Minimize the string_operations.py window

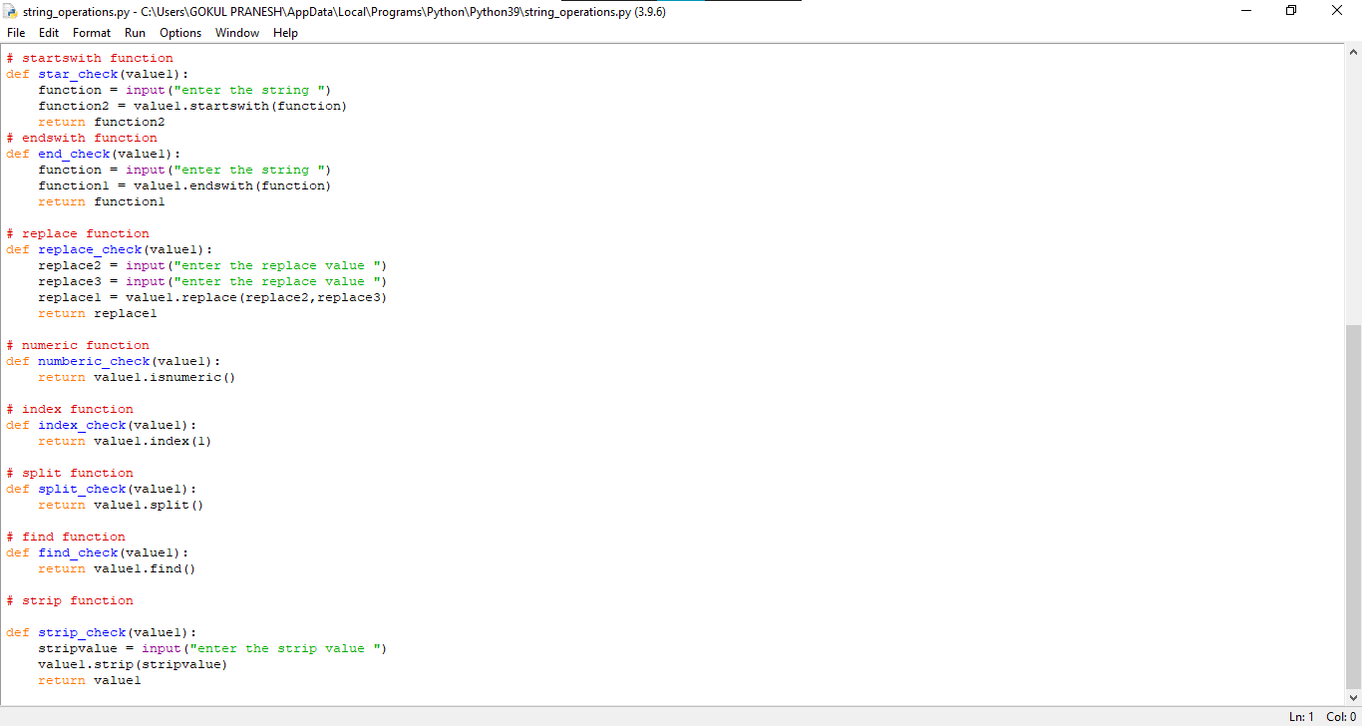tap(1246, 11)
